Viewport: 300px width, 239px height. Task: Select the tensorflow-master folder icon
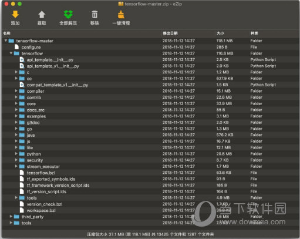[x=11, y=41]
